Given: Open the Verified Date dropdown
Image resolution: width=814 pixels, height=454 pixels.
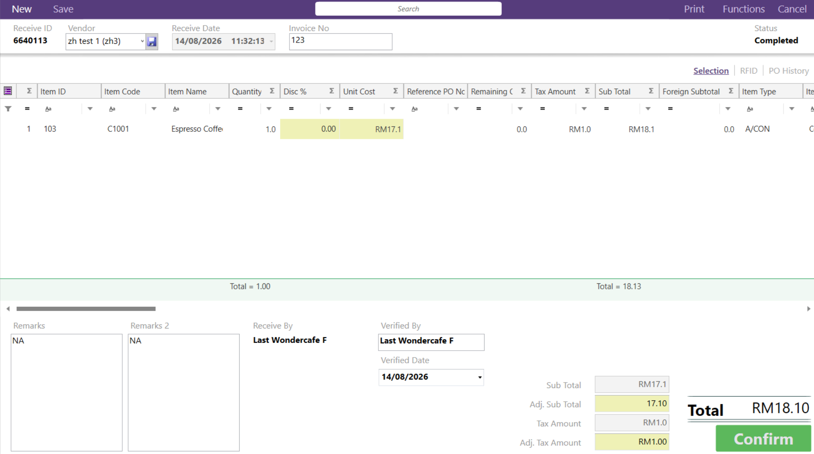Looking at the screenshot, I should tap(480, 377).
